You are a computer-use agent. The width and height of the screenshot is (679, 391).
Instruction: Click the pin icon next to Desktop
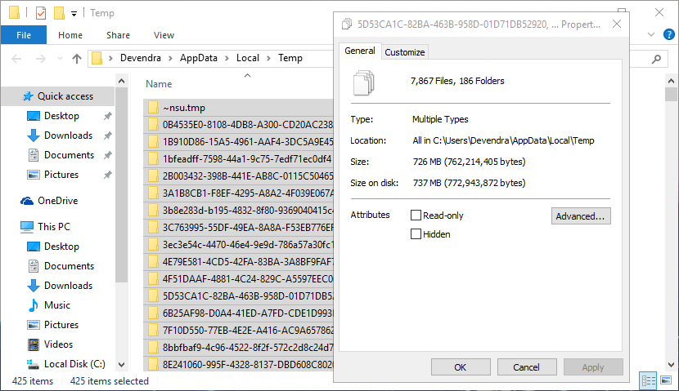click(x=107, y=116)
